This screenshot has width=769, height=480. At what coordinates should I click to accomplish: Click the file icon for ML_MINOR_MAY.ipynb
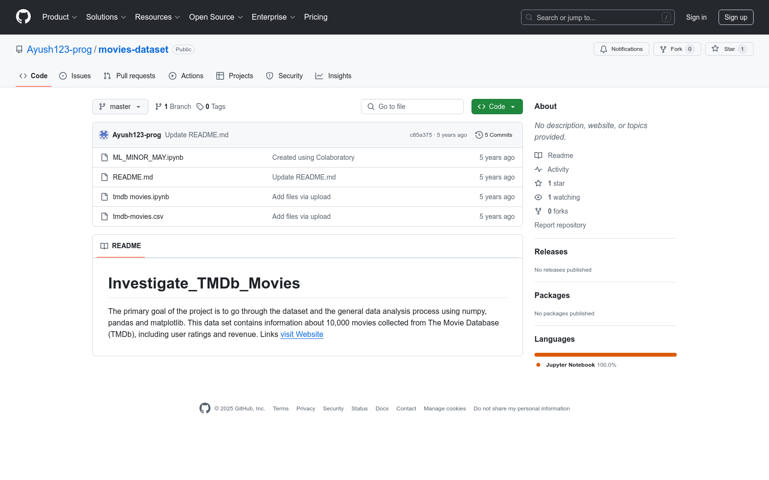(104, 157)
